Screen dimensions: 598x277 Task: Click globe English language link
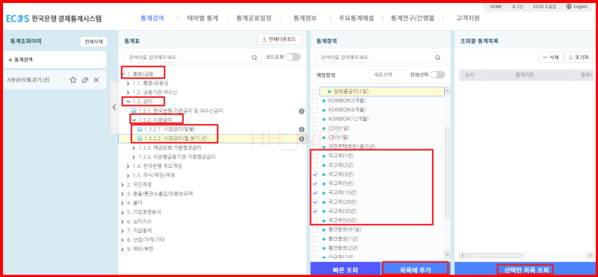(576, 7)
